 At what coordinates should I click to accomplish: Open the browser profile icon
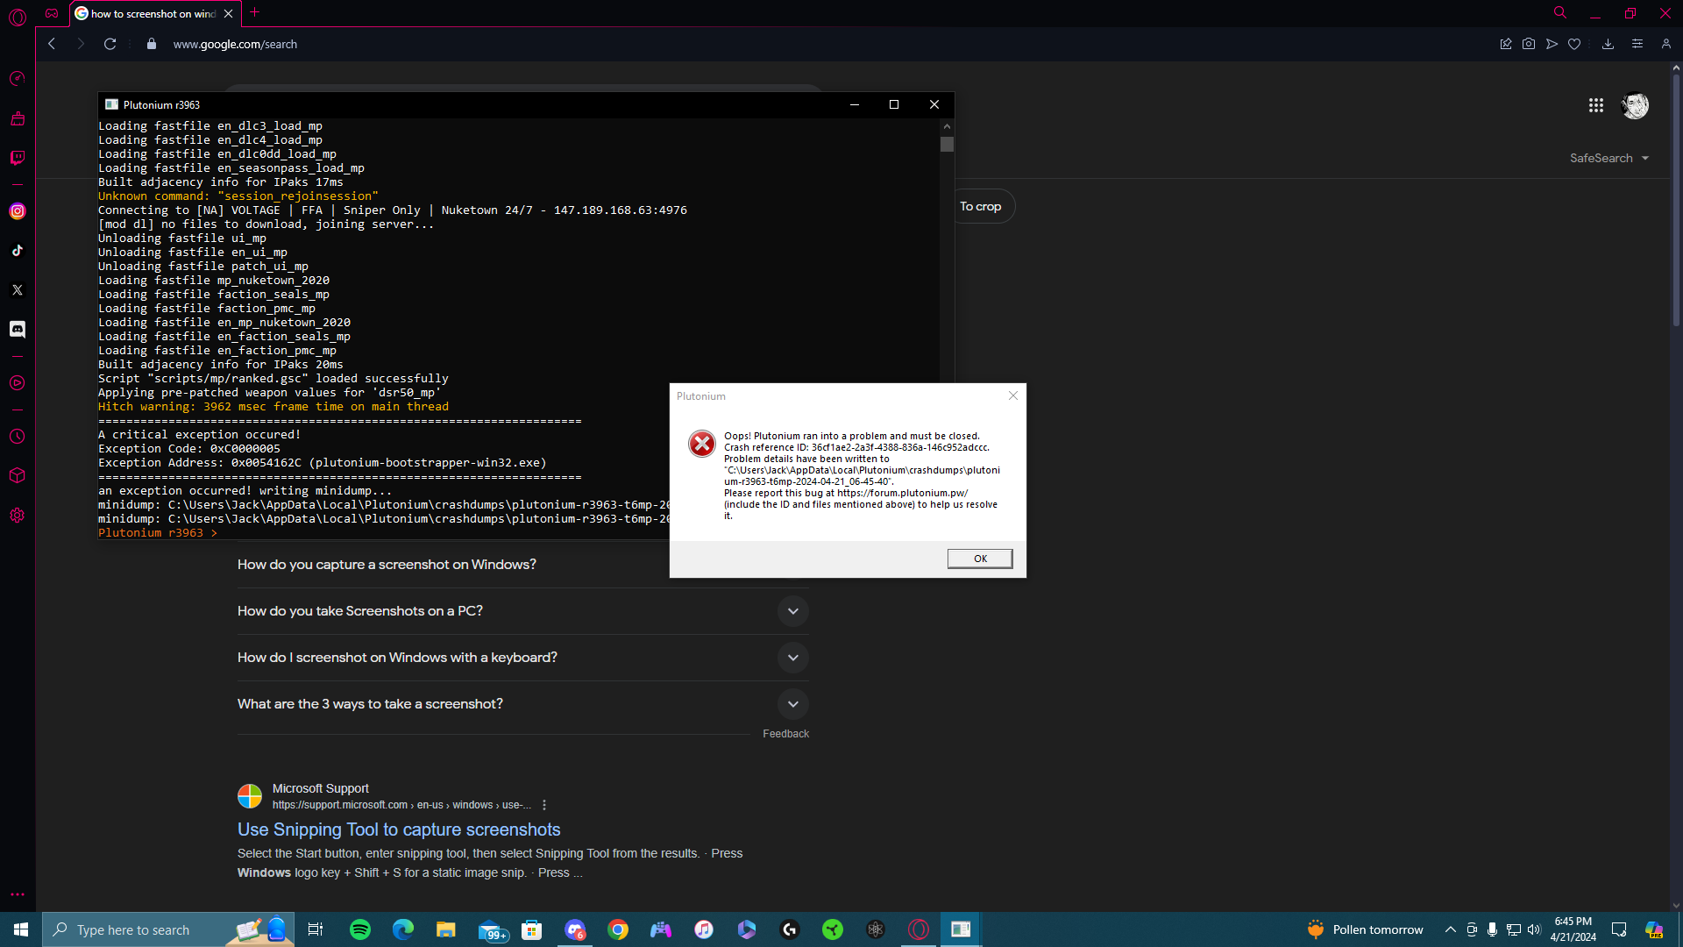[1665, 44]
